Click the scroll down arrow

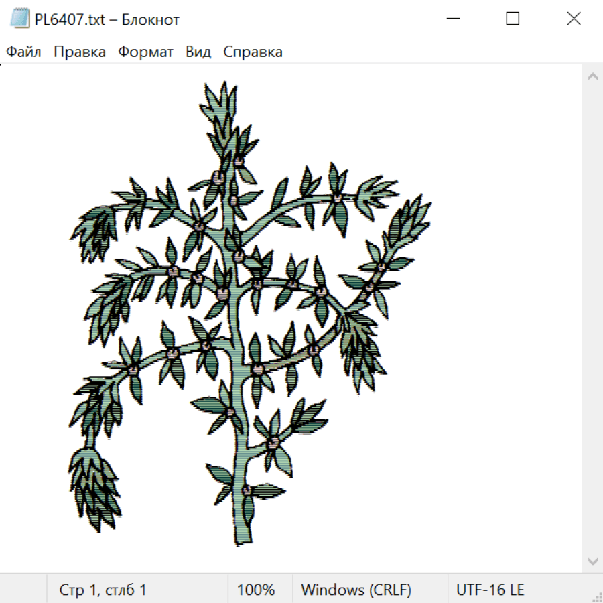coord(593,561)
